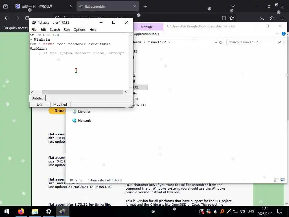Open Firefox from the taskbar
Viewport: 289px width, 217px height.
pyautogui.click(x=21, y=211)
